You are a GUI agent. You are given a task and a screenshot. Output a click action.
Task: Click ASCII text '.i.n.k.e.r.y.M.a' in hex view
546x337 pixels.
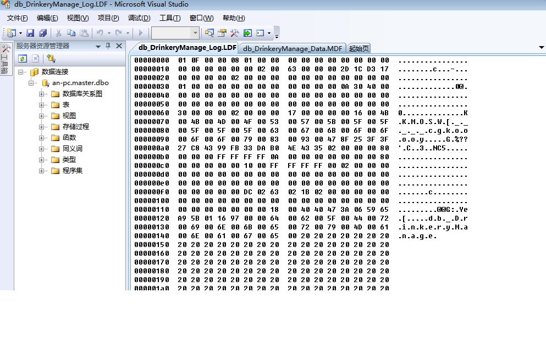click(433, 227)
